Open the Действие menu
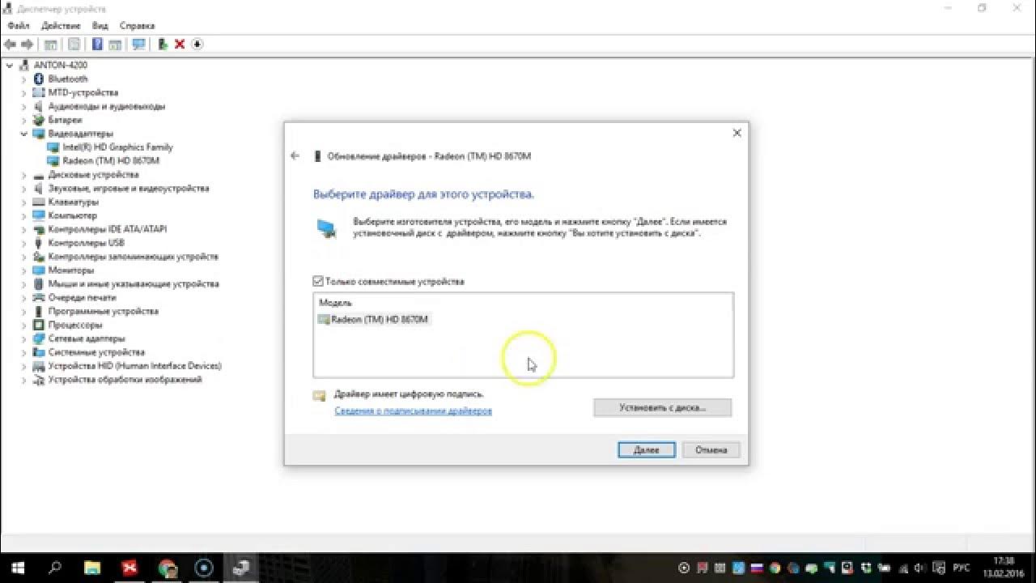This screenshot has width=1036, height=583. (x=61, y=26)
